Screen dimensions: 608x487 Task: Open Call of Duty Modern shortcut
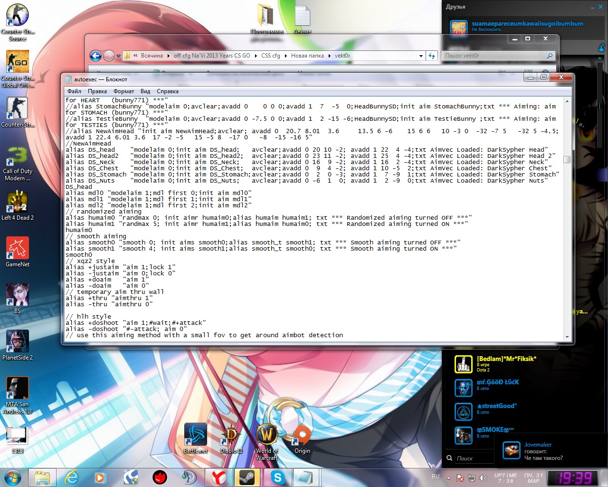18,163
